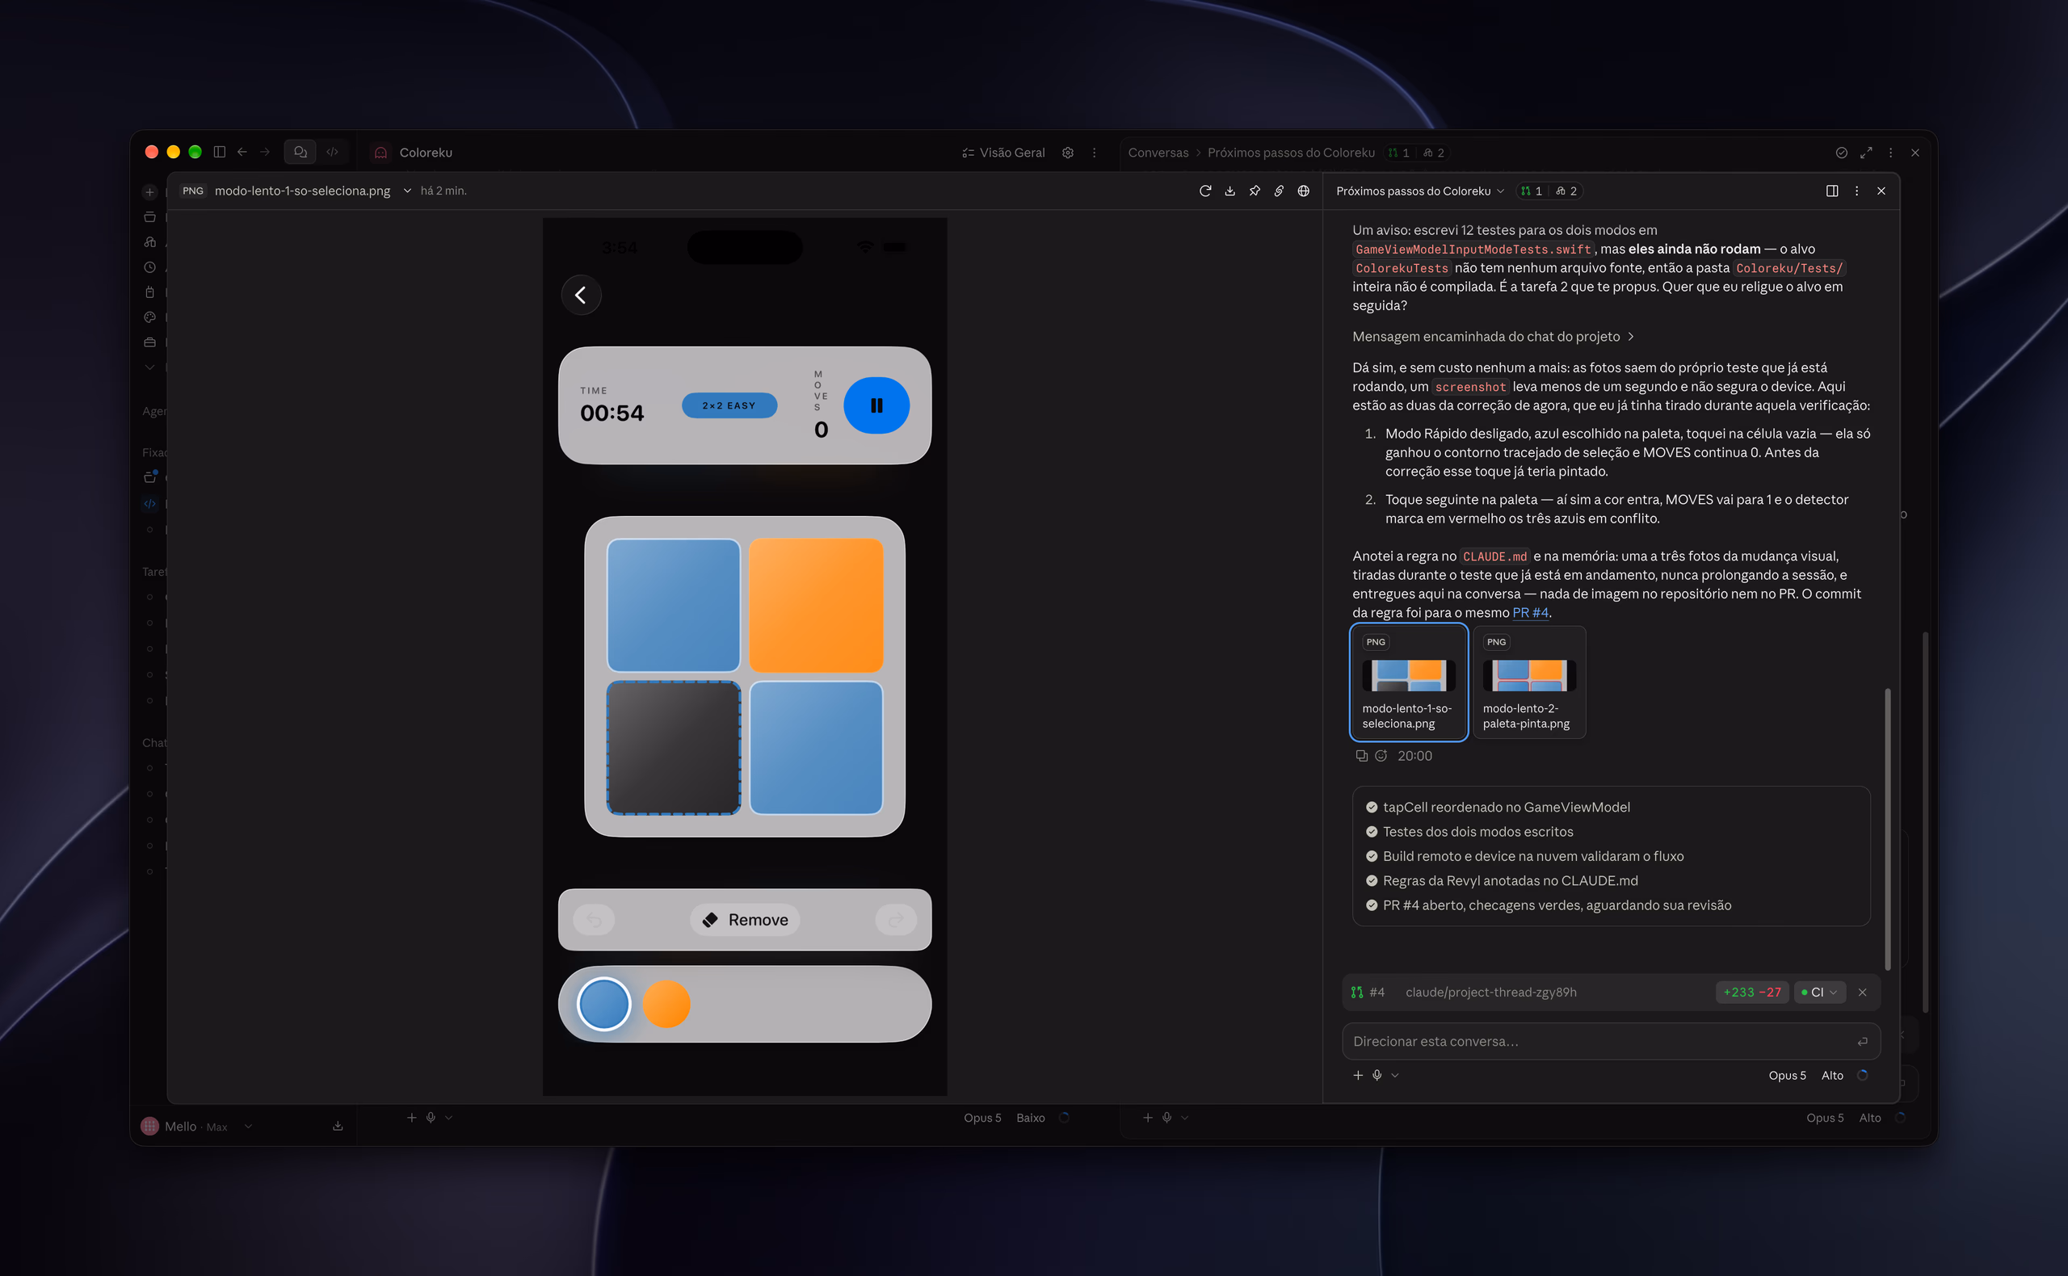Click the check beside Build remoto e device
This screenshot has width=2068, height=1276.
click(1372, 857)
